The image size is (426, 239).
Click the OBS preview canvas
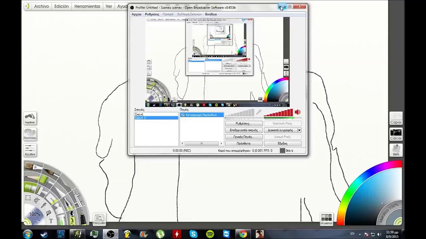pos(217,62)
